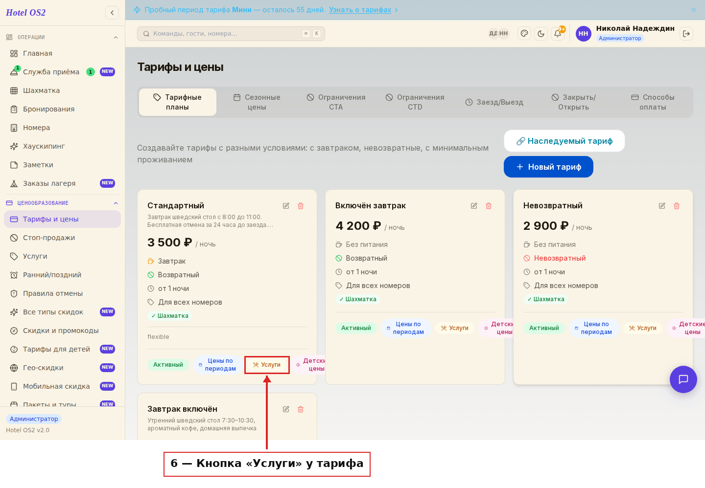Collapse the sidebar with chevron button
The width and height of the screenshot is (705, 488).
(112, 13)
